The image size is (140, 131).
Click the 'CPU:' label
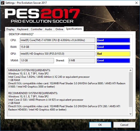tap(13, 40)
